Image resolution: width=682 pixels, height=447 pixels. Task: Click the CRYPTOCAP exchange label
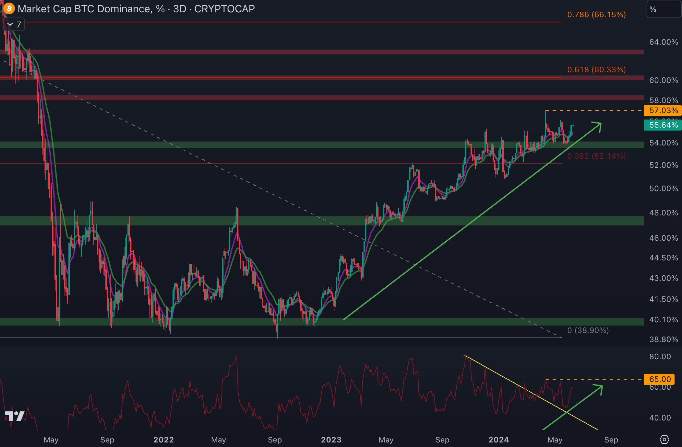click(224, 9)
